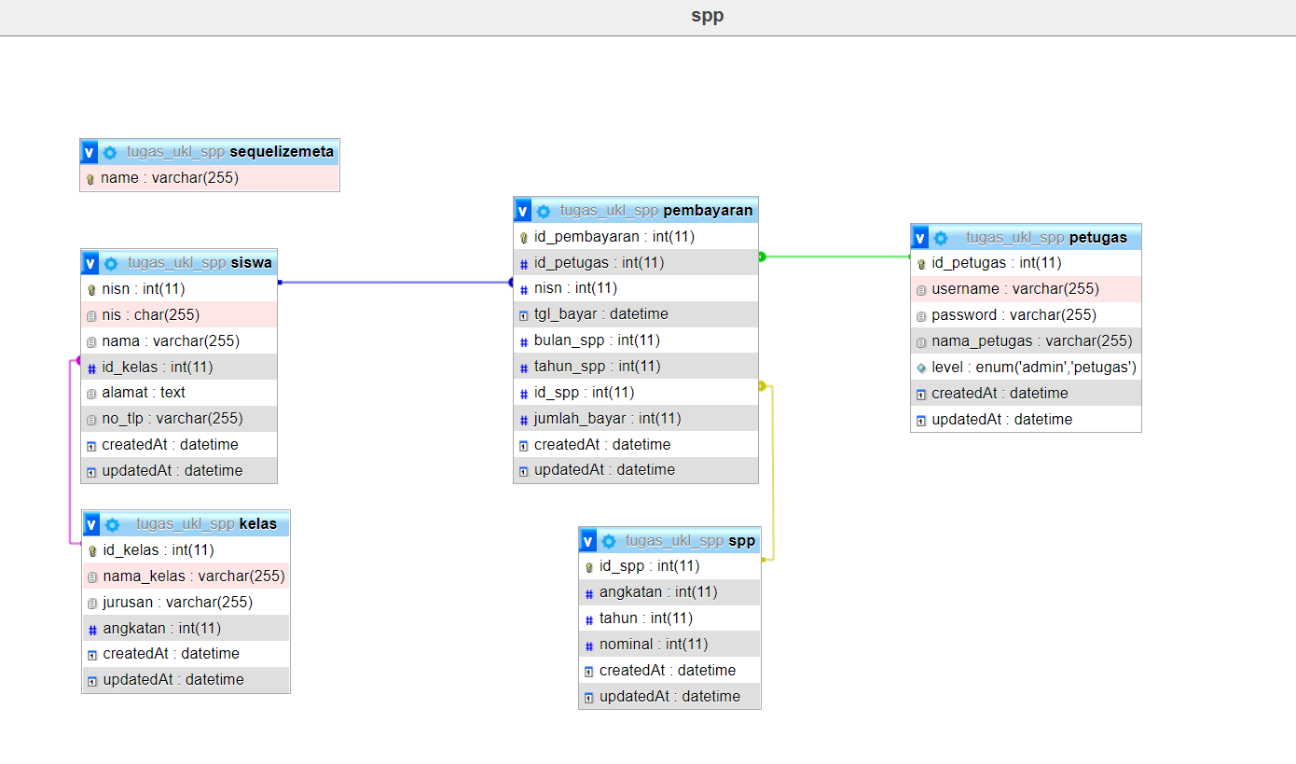Click the numeric icon beside jumlah_bayar
Viewport: 1296px width, 764px height.
[x=524, y=420]
